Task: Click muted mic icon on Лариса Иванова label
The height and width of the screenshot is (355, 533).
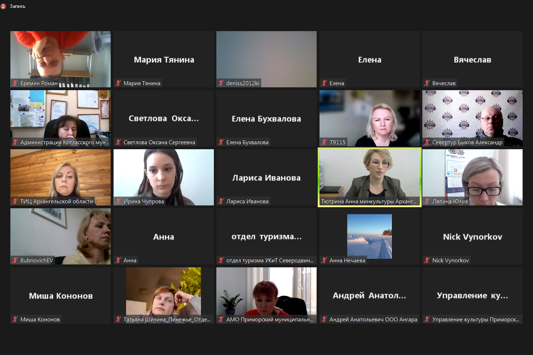Action: tap(221, 201)
